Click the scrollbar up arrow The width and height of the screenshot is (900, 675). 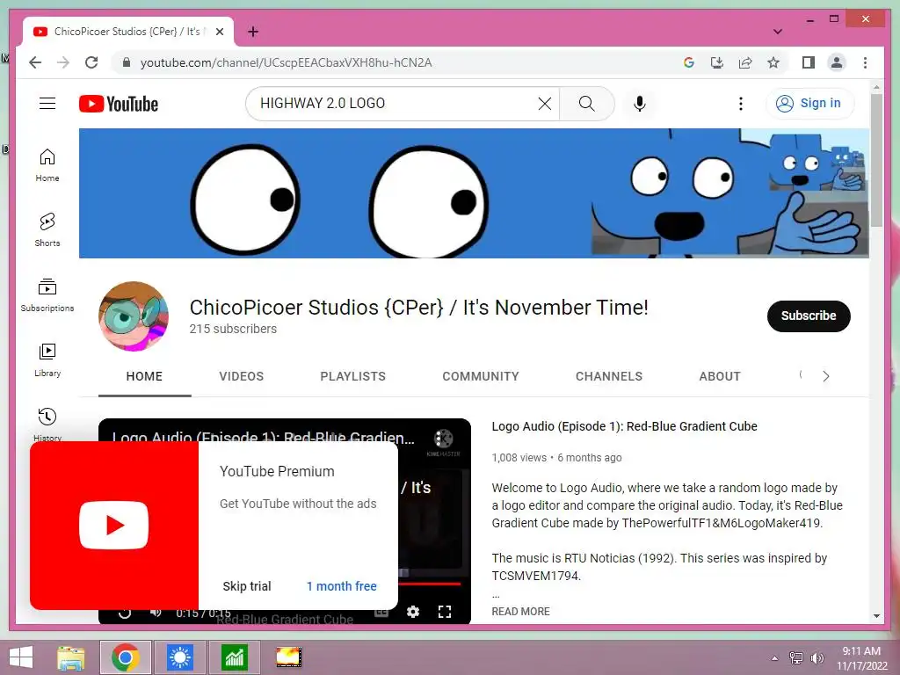(876, 87)
